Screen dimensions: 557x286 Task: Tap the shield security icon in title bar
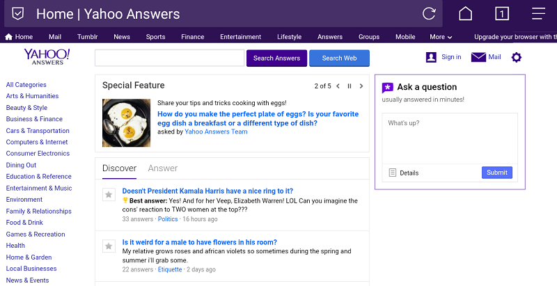18,14
